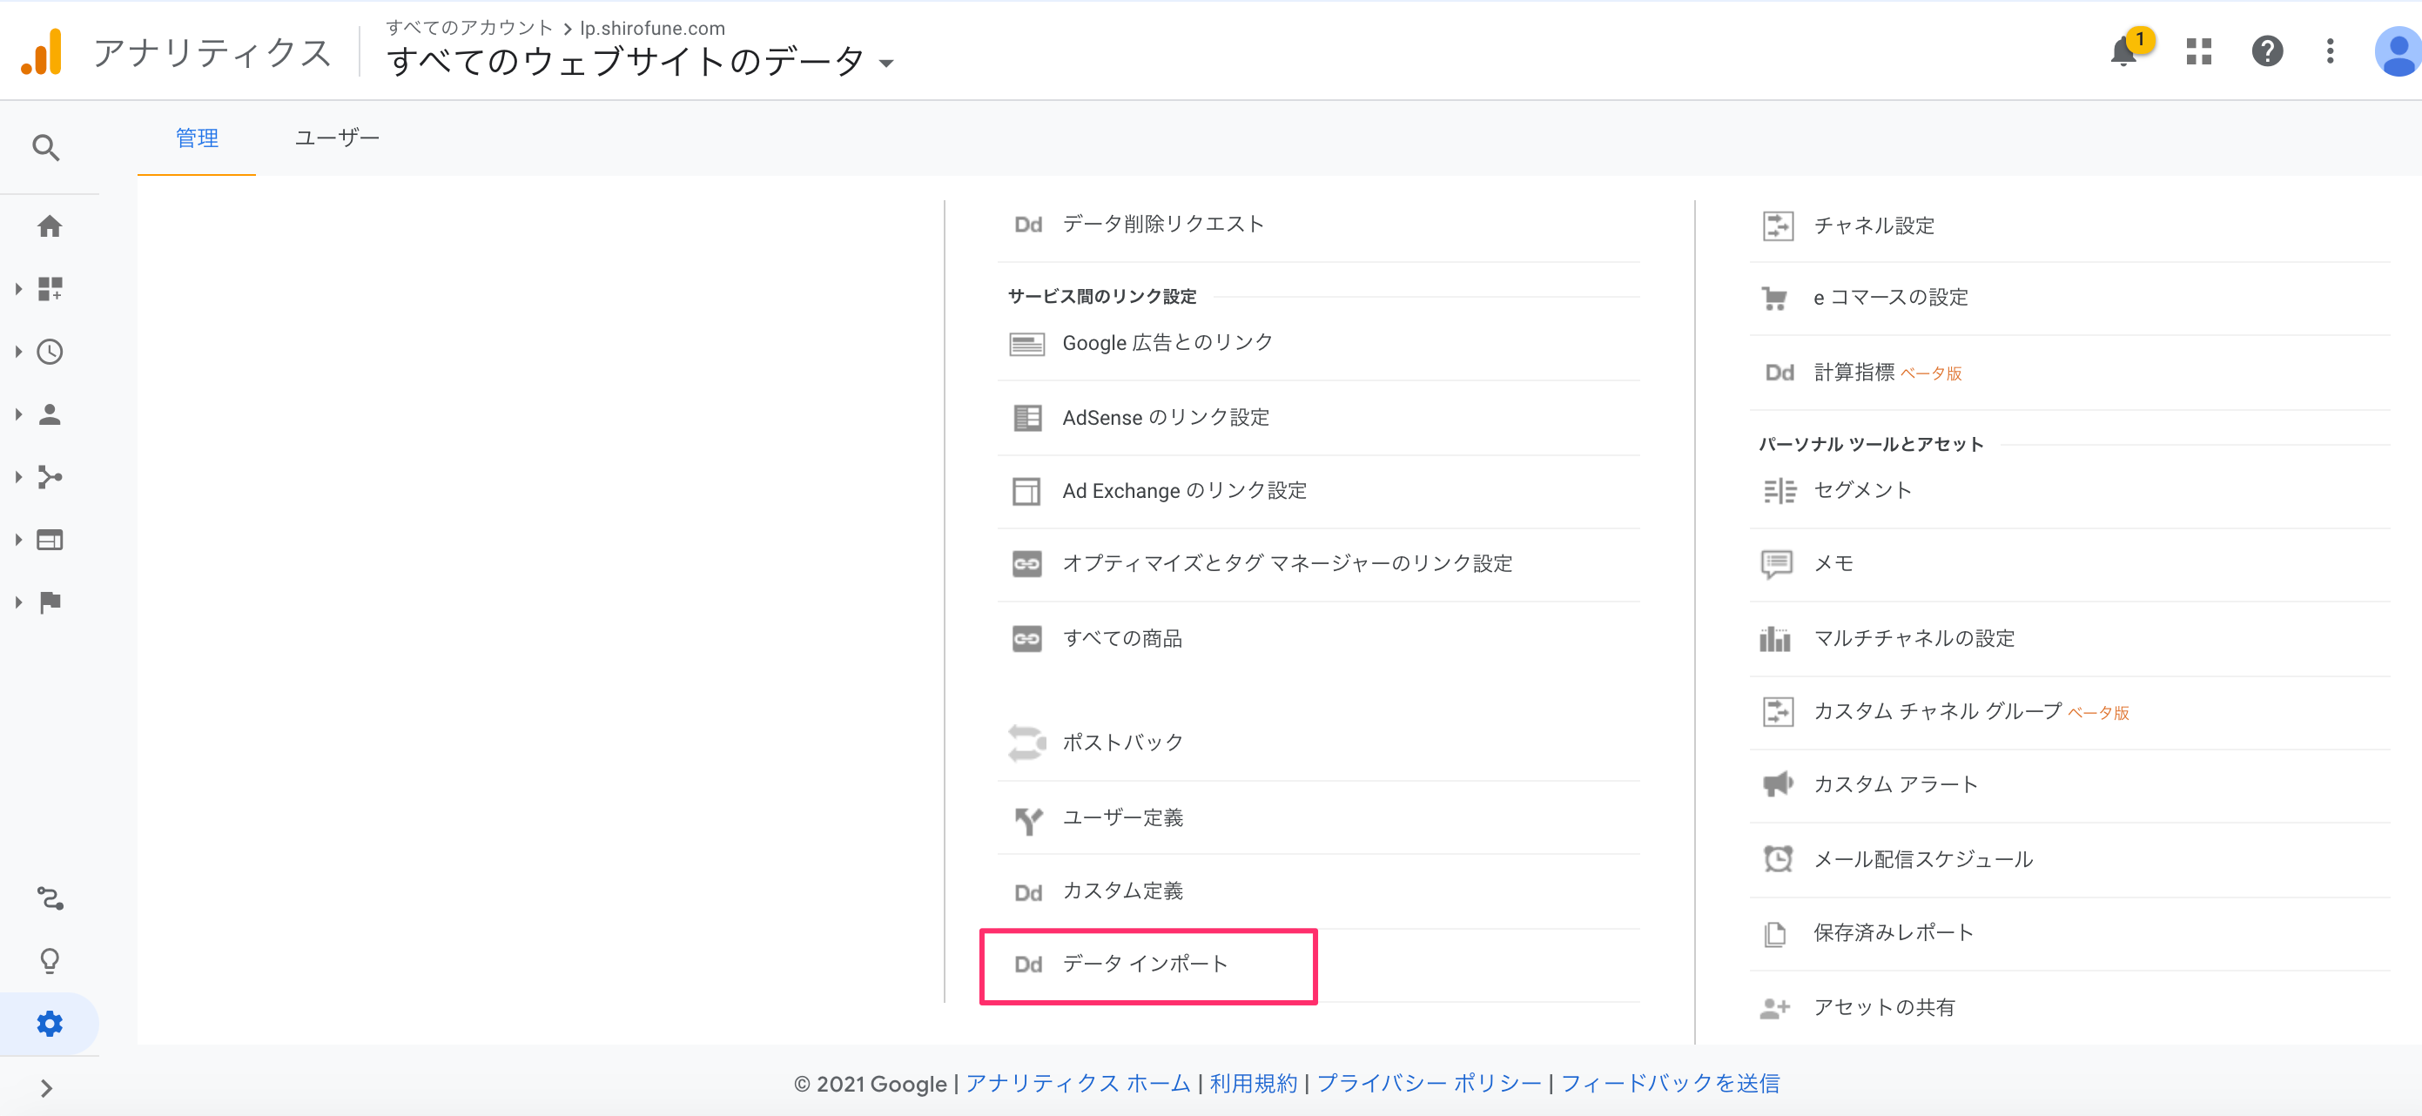
Task: Open the Conversions flag icon in sidebar
Action: pyautogui.click(x=50, y=602)
